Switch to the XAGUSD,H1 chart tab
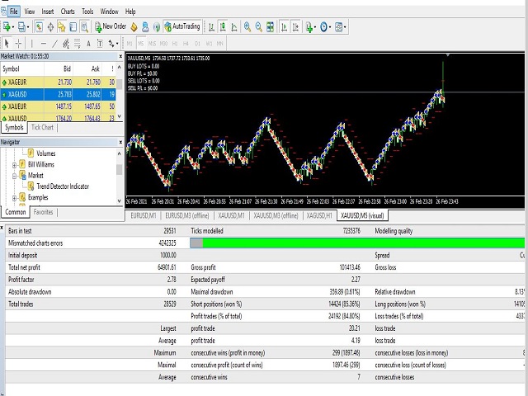The width and height of the screenshot is (528, 396). tap(319, 215)
